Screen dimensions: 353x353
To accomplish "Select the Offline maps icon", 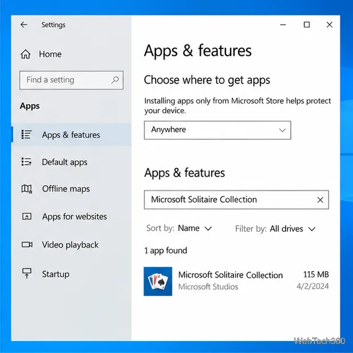I will pyautogui.click(x=27, y=188).
